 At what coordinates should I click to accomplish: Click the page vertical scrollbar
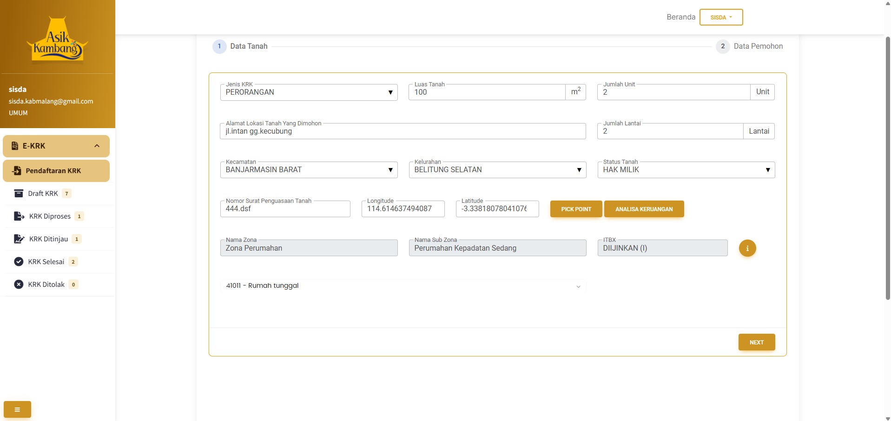click(887, 167)
